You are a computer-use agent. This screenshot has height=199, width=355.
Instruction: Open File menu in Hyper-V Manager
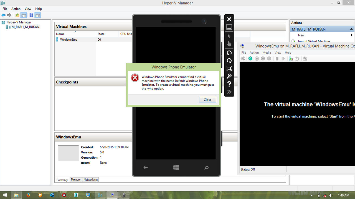click(5, 9)
